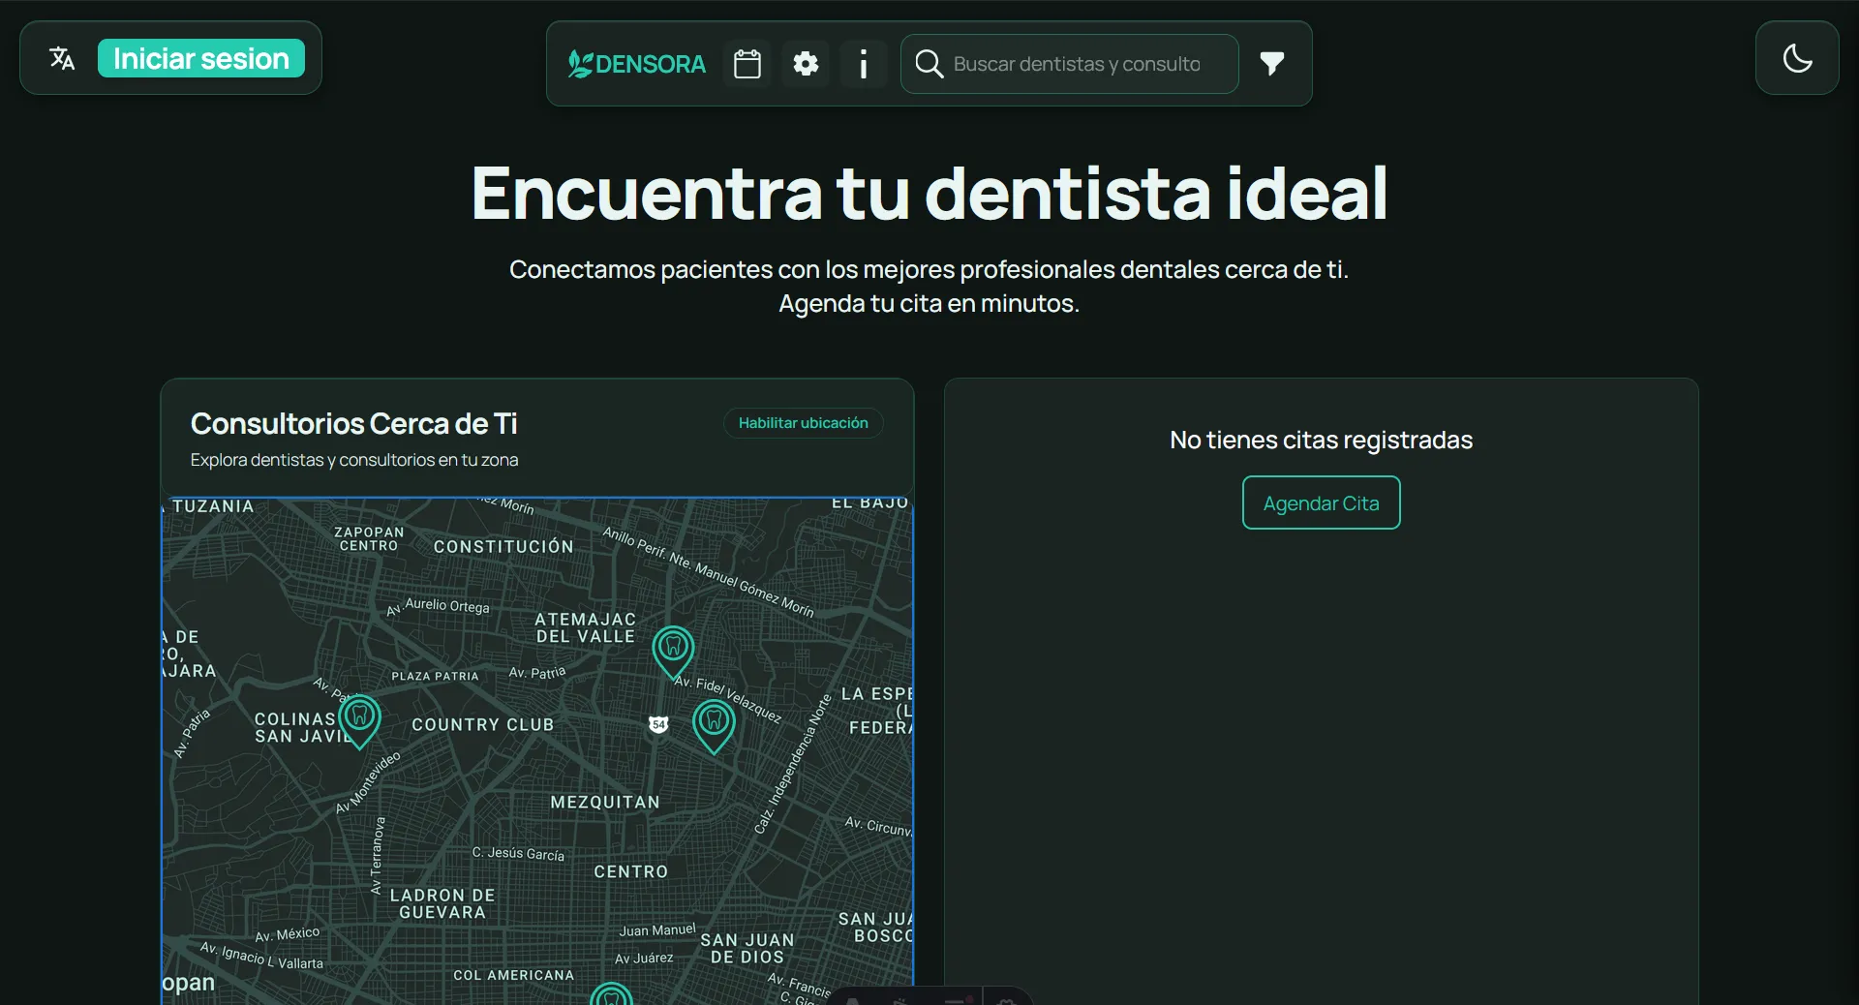Click the MEZQUITAN label on the map
The width and height of the screenshot is (1859, 1005).
pos(605,802)
